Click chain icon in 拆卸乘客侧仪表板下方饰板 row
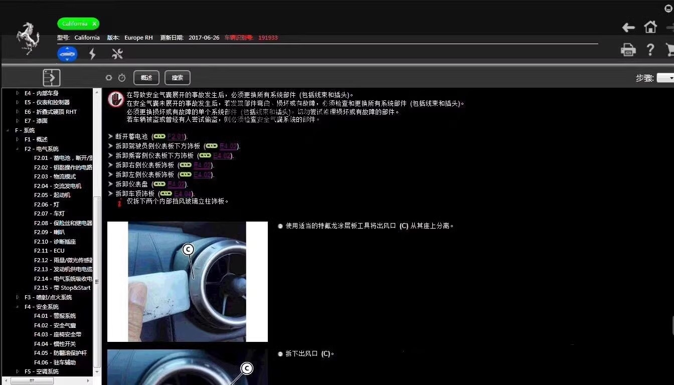 click(205, 155)
